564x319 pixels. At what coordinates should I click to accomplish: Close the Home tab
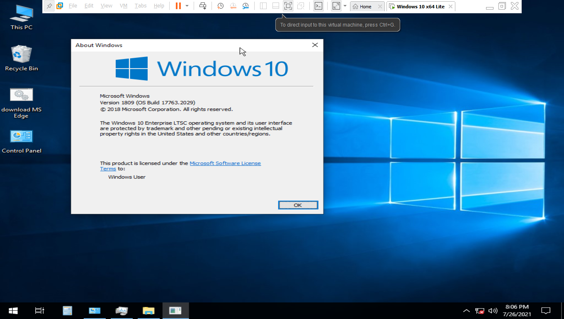(380, 6)
